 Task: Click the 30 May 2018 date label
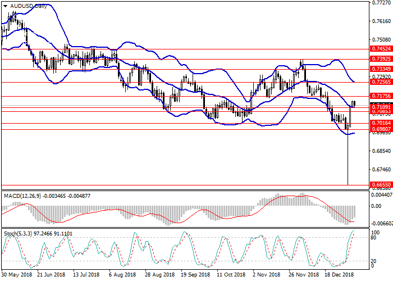pos(17,275)
